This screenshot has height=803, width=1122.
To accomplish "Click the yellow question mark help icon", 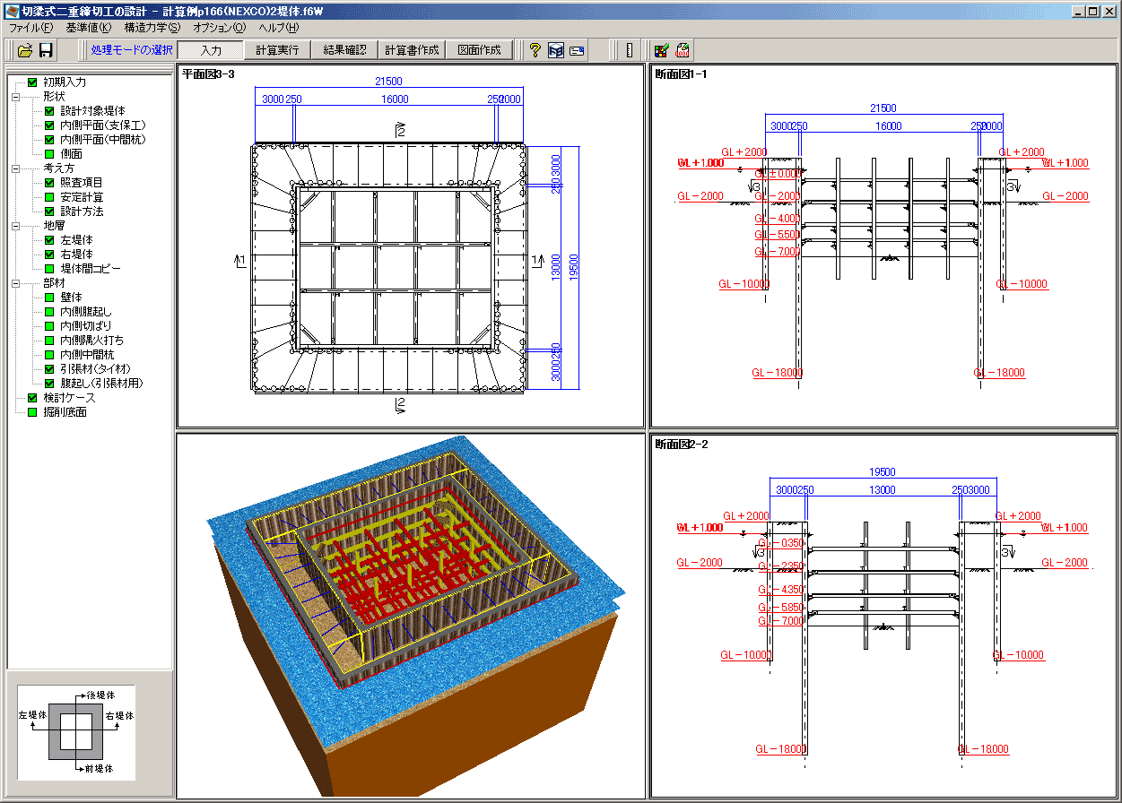I will click(535, 50).
